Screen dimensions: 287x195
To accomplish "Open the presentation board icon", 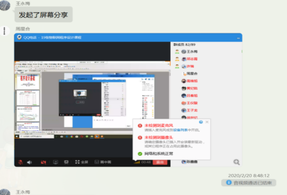I will point(66,162).
